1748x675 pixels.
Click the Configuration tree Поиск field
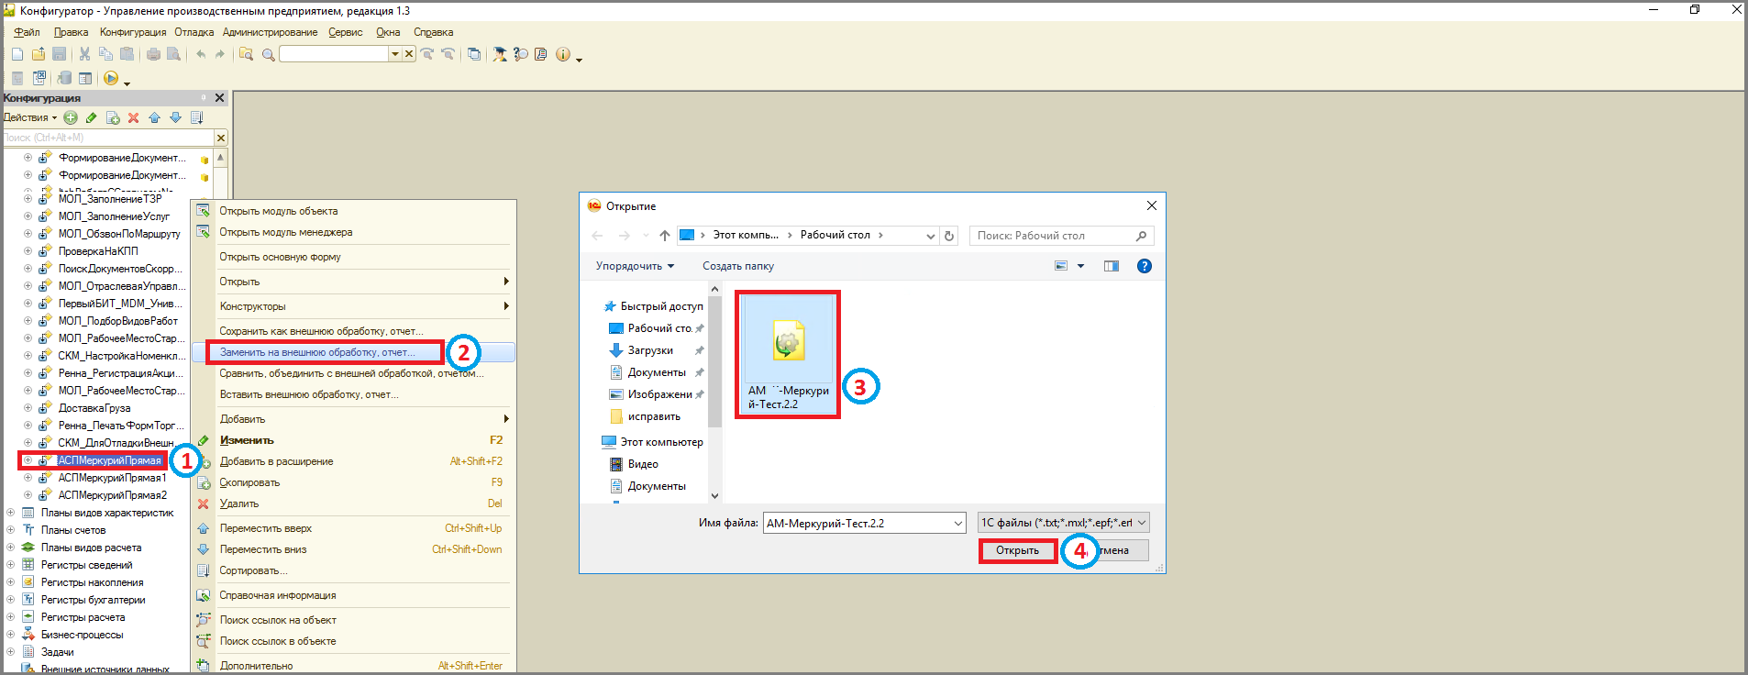108,138
